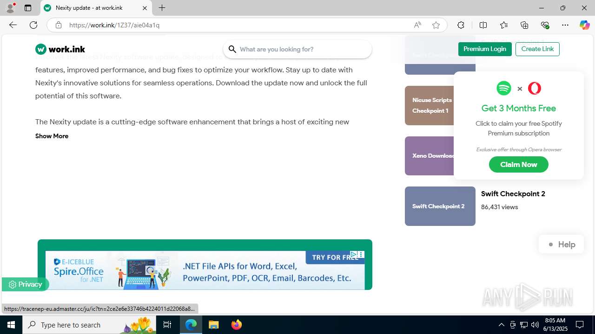The image size is (595, 334).
Task: Close the Nexity update tab
Action: tap(145, 8)
